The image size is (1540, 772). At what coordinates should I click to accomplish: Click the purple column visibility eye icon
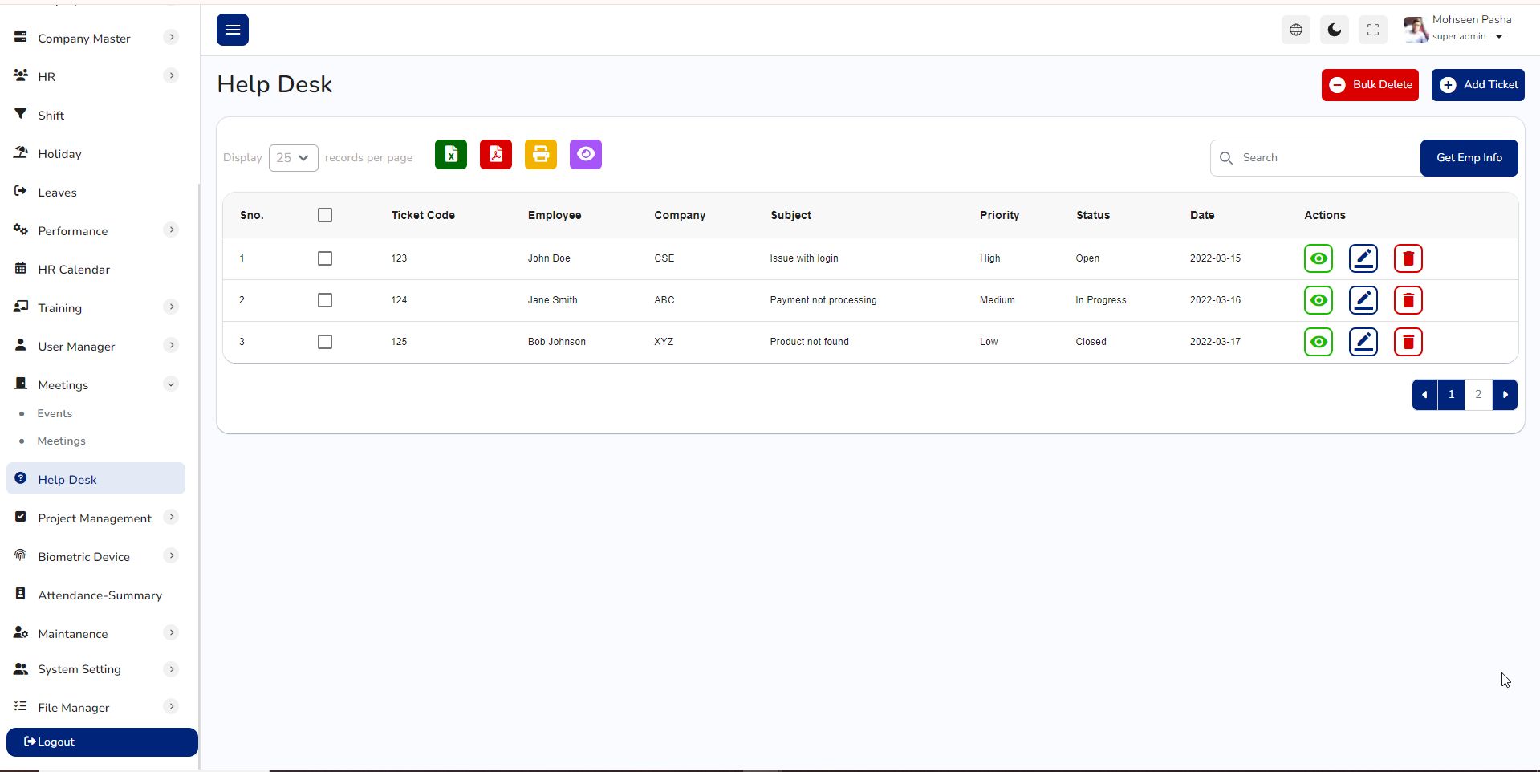tap(586, 154)
